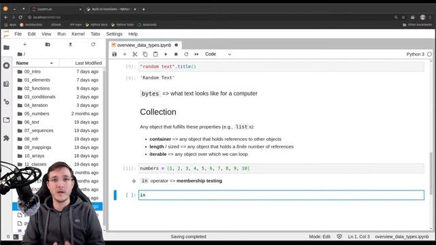Click the browser address bar showing localhost
The image size is (436, 245).
click(x=208, y=17)
